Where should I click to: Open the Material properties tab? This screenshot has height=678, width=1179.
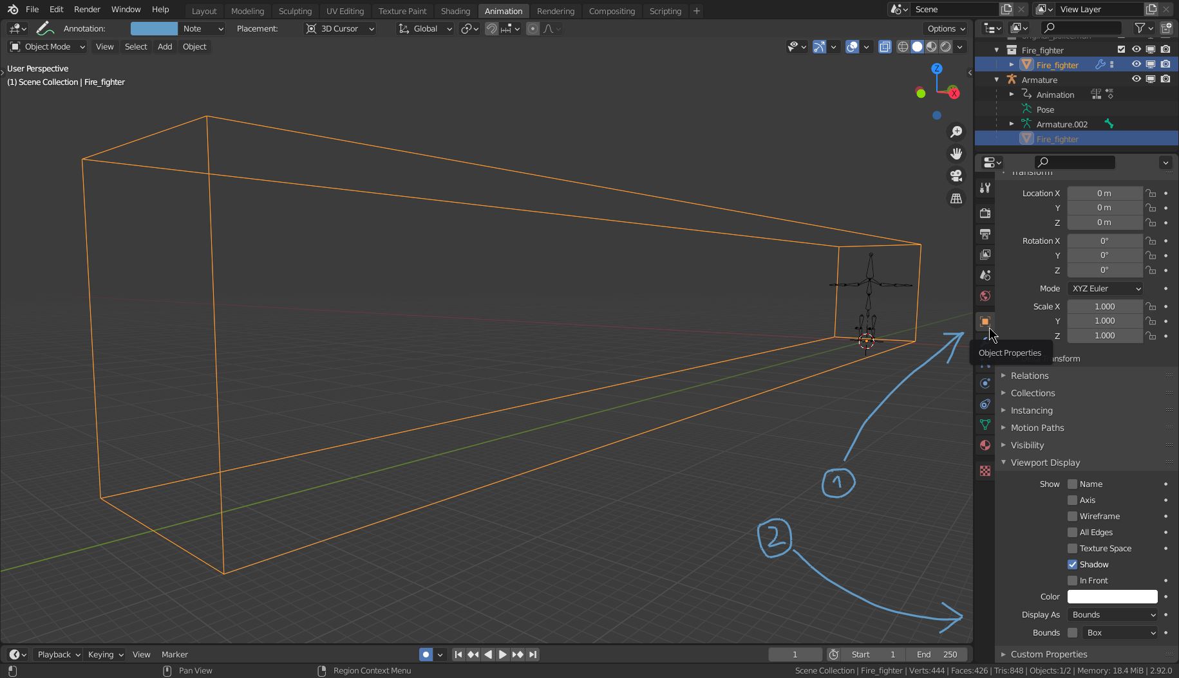point(985,445)
